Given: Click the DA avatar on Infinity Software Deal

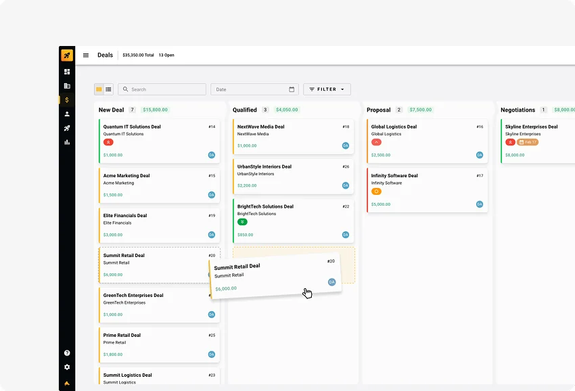Looking at the screenshot, I should click(480, 204).
